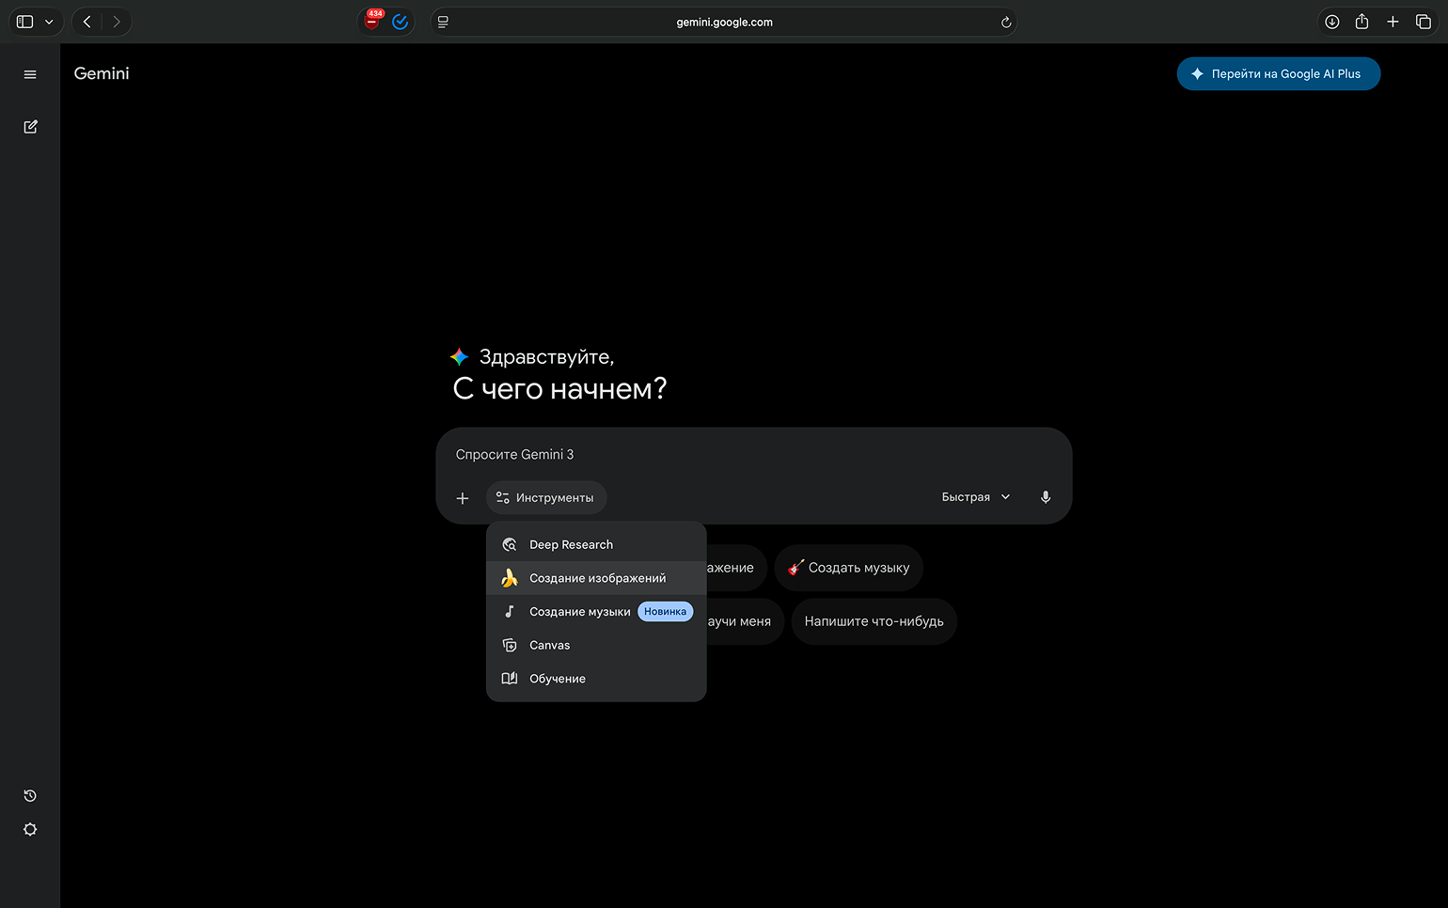Click the microphone icon for voice input

point(1046,497)
